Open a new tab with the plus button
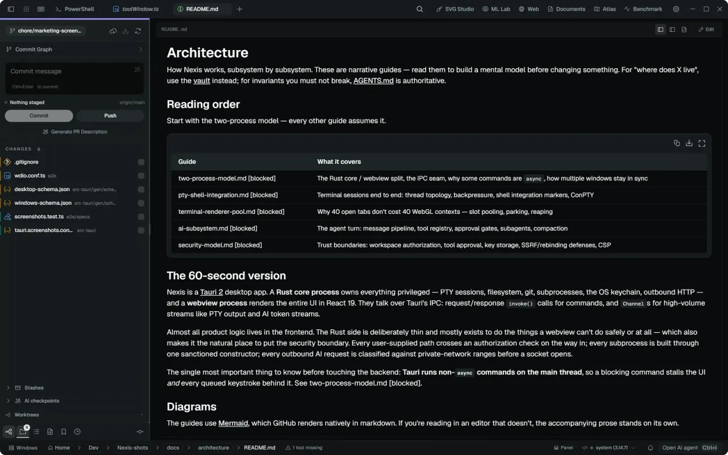 click(239, 9)
